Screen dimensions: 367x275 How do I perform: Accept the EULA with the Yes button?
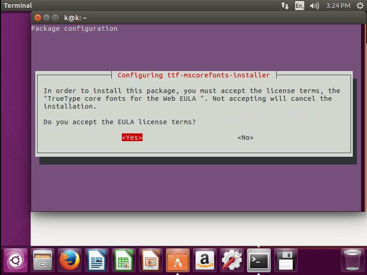click(x=132, y=137)
